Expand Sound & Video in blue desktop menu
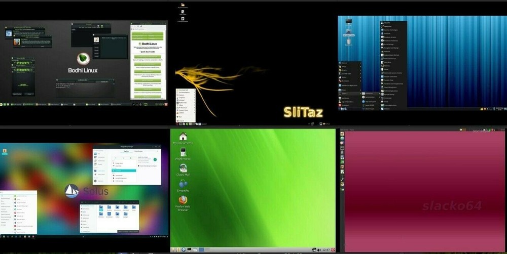 350,73
